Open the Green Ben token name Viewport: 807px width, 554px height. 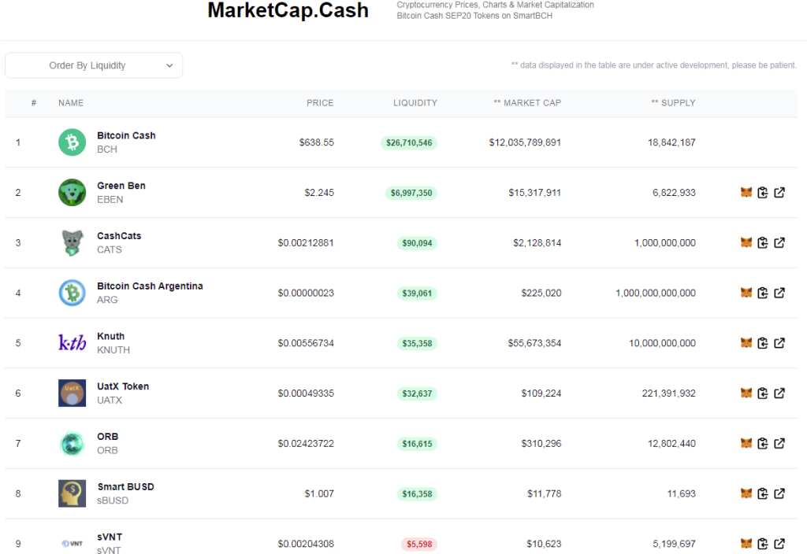click(121, 186)
